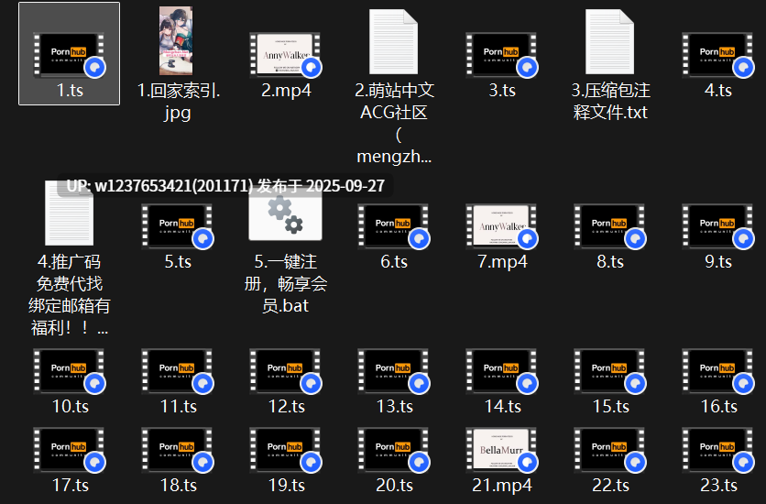Select the 21.mp4 video file icon
The height and width of the screenshot is (504, 766).
click(502, 450)
